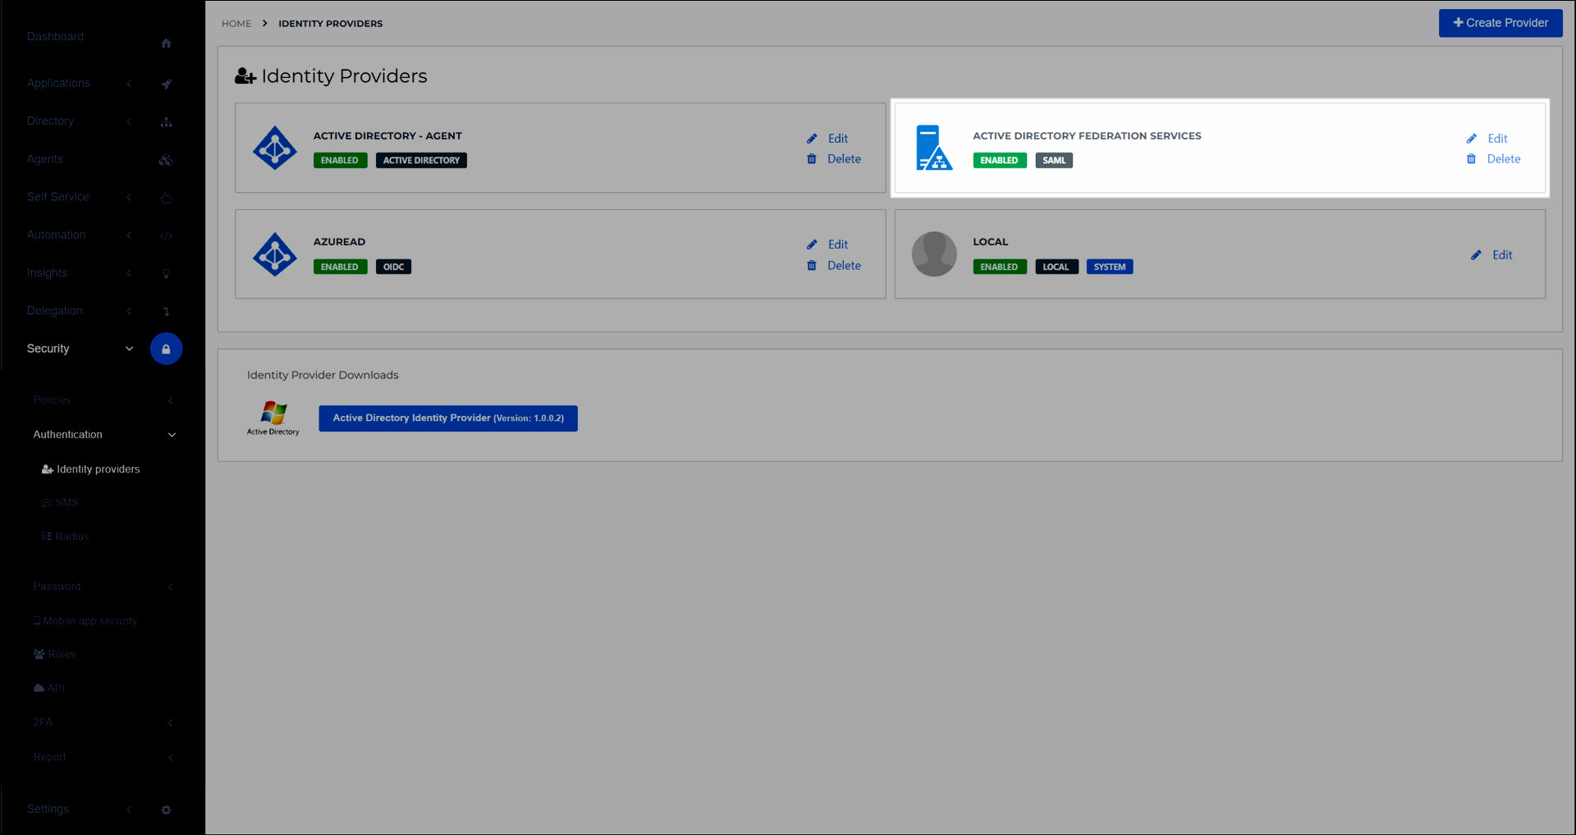Click the SYSTEM badge on Local provider
The height and width of the screenshot is (836, 1576).
tap(1110, 267)
